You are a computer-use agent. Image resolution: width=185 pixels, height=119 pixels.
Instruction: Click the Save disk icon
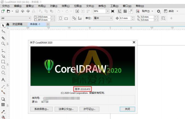click(x=17, y=11)
